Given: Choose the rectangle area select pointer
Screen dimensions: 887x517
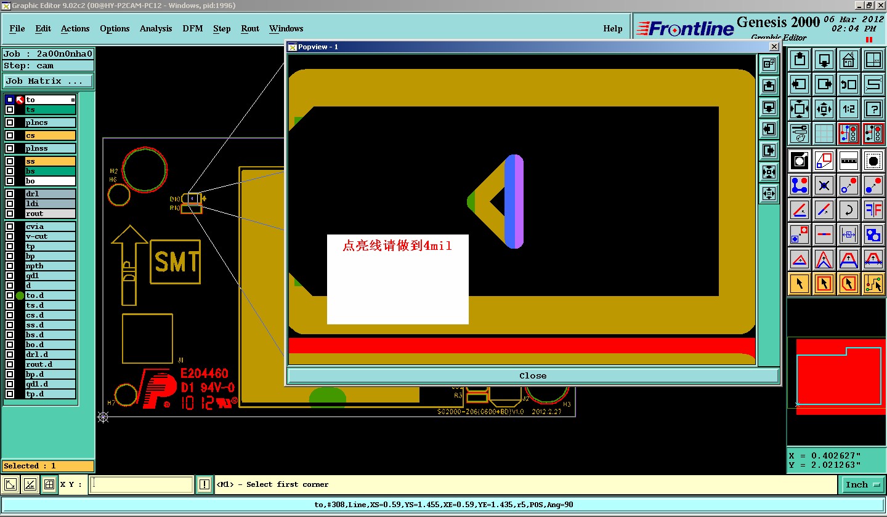Looking at the screenshot, I should tap(824, 284).
